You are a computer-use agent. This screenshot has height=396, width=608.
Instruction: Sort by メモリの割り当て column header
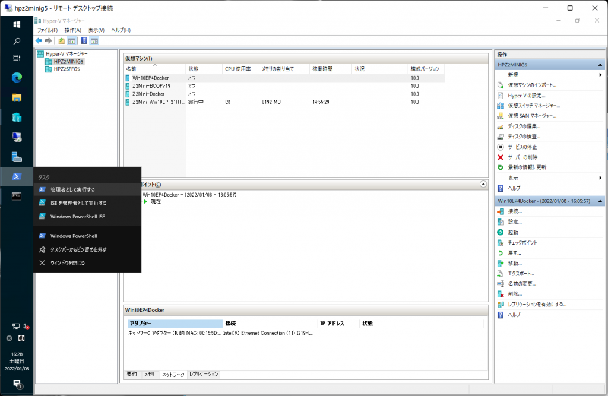click(x=284, y=69)
